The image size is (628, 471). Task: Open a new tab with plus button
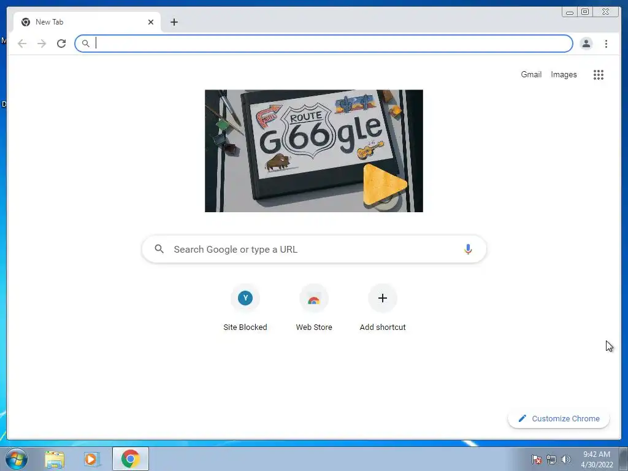click(174, 22)
